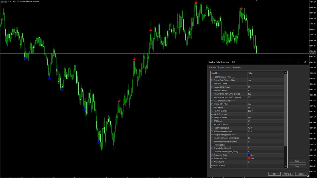Click the icon beside Block Opposite Signals
The width and height of the screenshot is (317, 178).
[x=212, y=141]
